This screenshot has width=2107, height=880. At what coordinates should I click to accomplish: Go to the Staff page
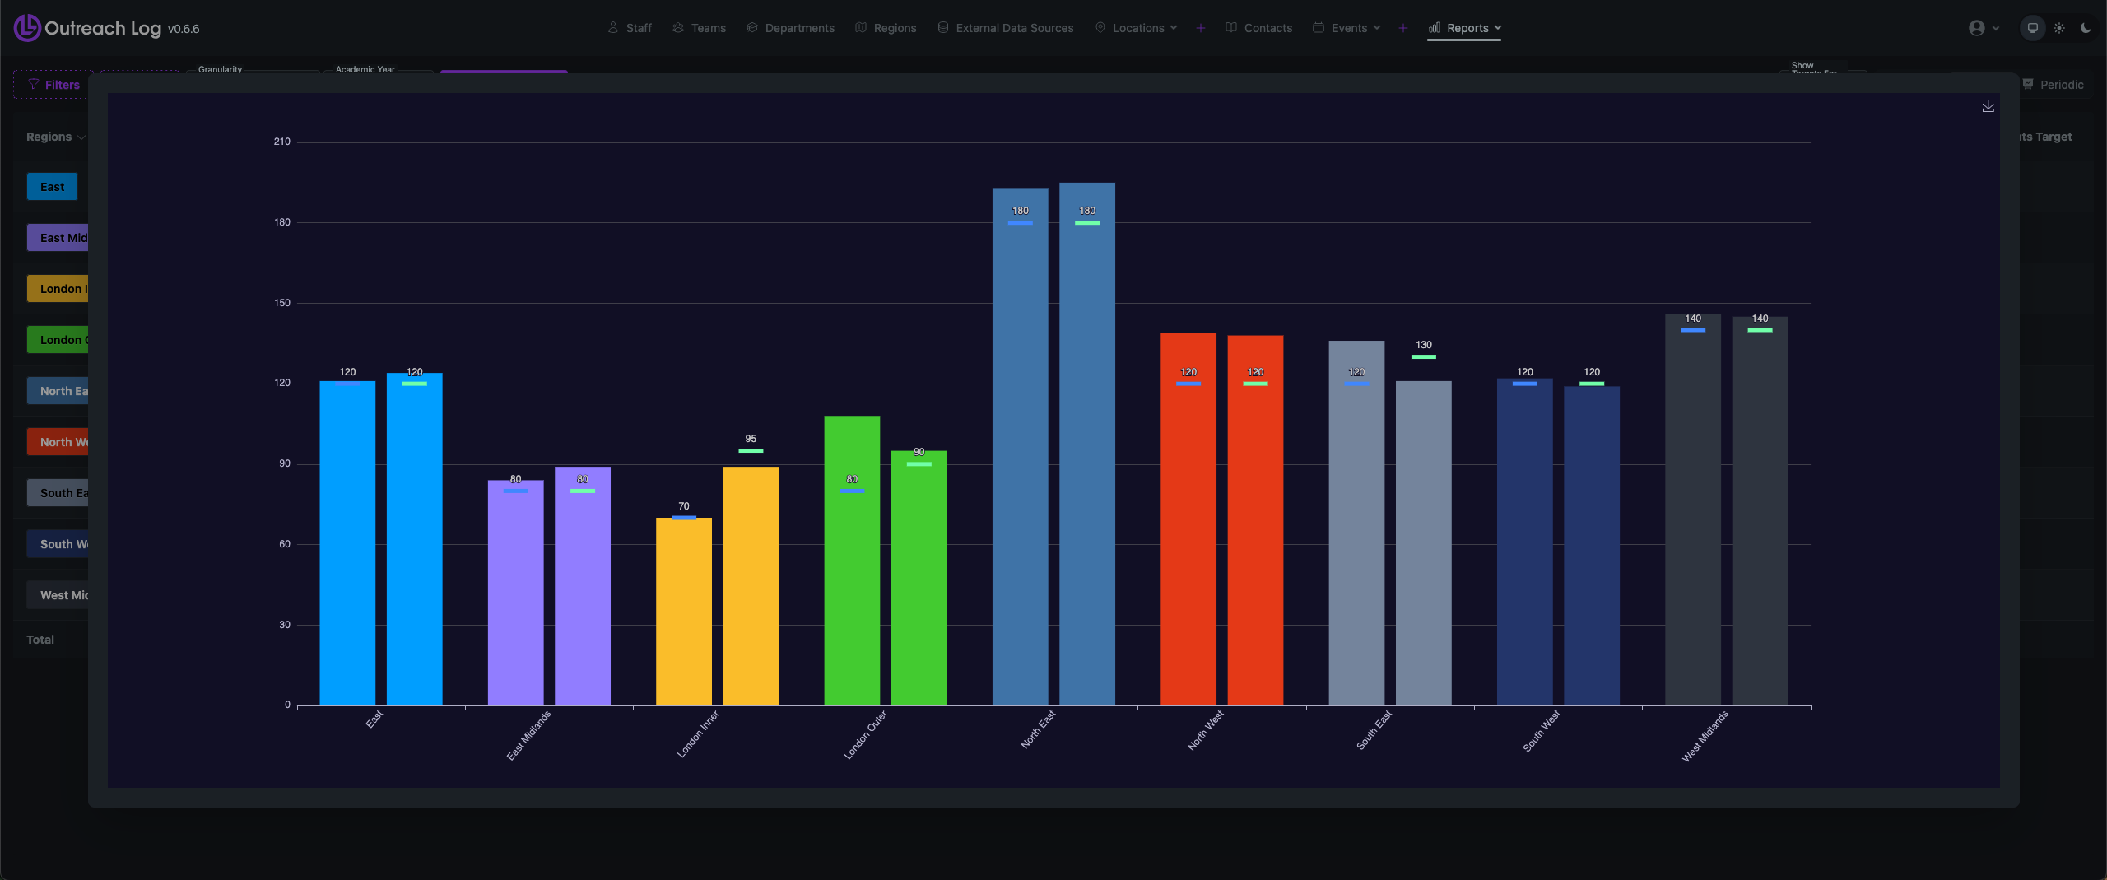pos(630,28)
